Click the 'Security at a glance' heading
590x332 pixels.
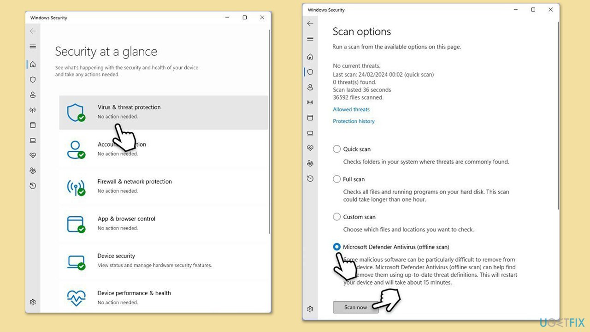(x=106, y=52)
